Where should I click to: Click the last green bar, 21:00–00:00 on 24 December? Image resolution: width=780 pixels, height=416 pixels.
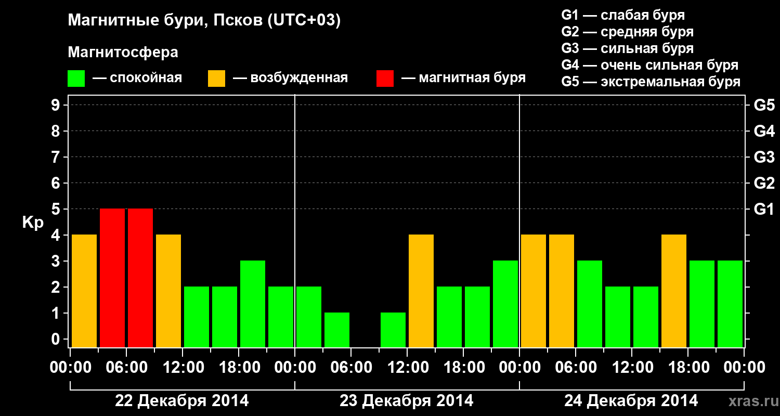click(730, 304)
